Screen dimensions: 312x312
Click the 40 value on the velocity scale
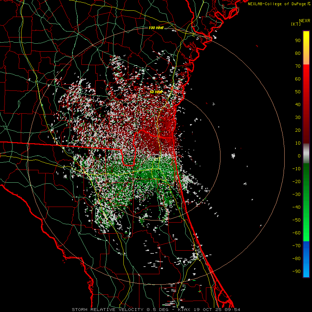click(298, 105)
